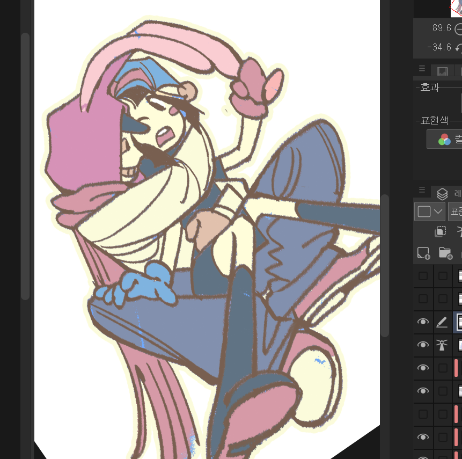This screenshot has width=462, height=459.
Task: Select the Layer Property tab icon above 효과
Action: tap(442, 71)
